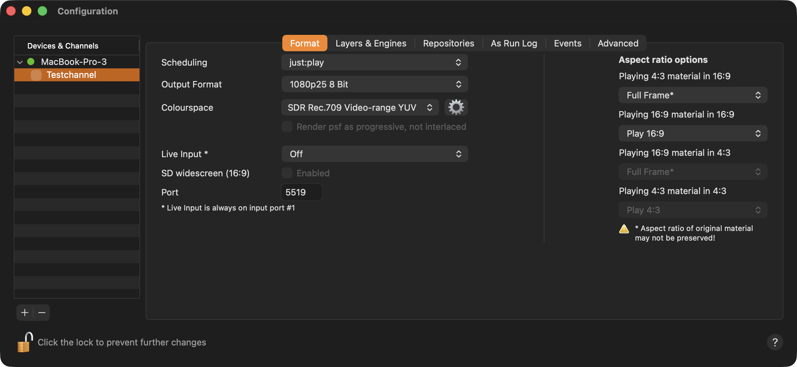
Task: Open the 16:9 material in 4:3 dropdown
Action: click(x=693, y=172)
